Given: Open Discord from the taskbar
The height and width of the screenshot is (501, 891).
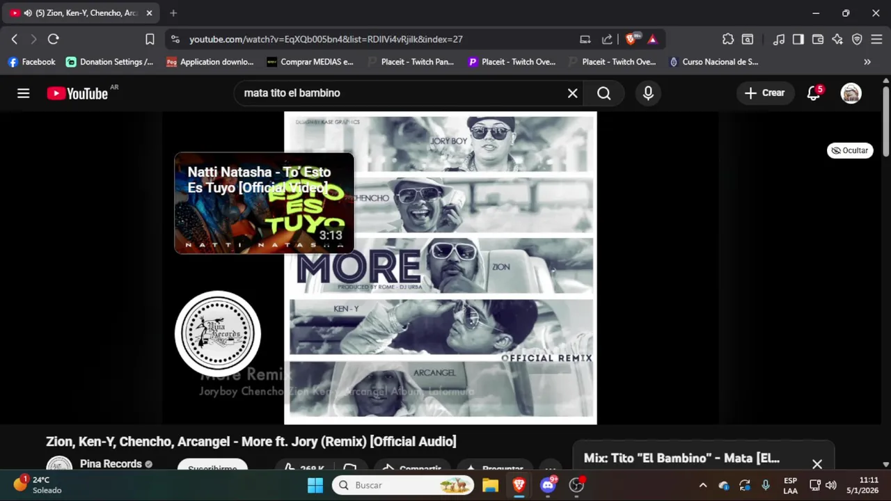Looking at the screenshot, I should 548,485.
